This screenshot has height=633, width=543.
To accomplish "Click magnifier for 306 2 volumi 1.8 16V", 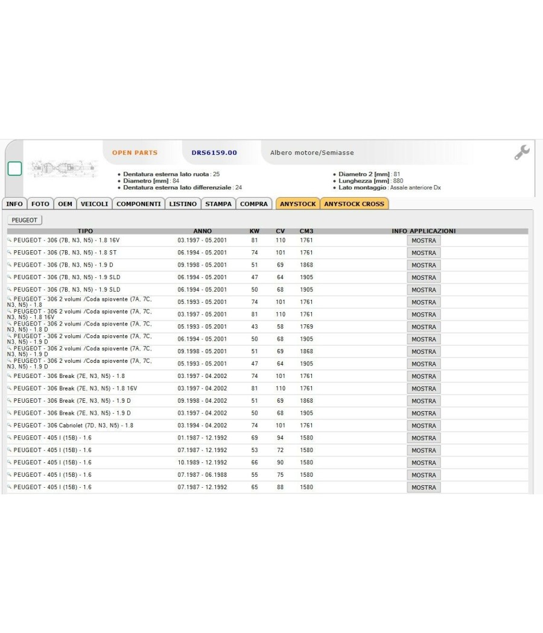I will (9, 311).
